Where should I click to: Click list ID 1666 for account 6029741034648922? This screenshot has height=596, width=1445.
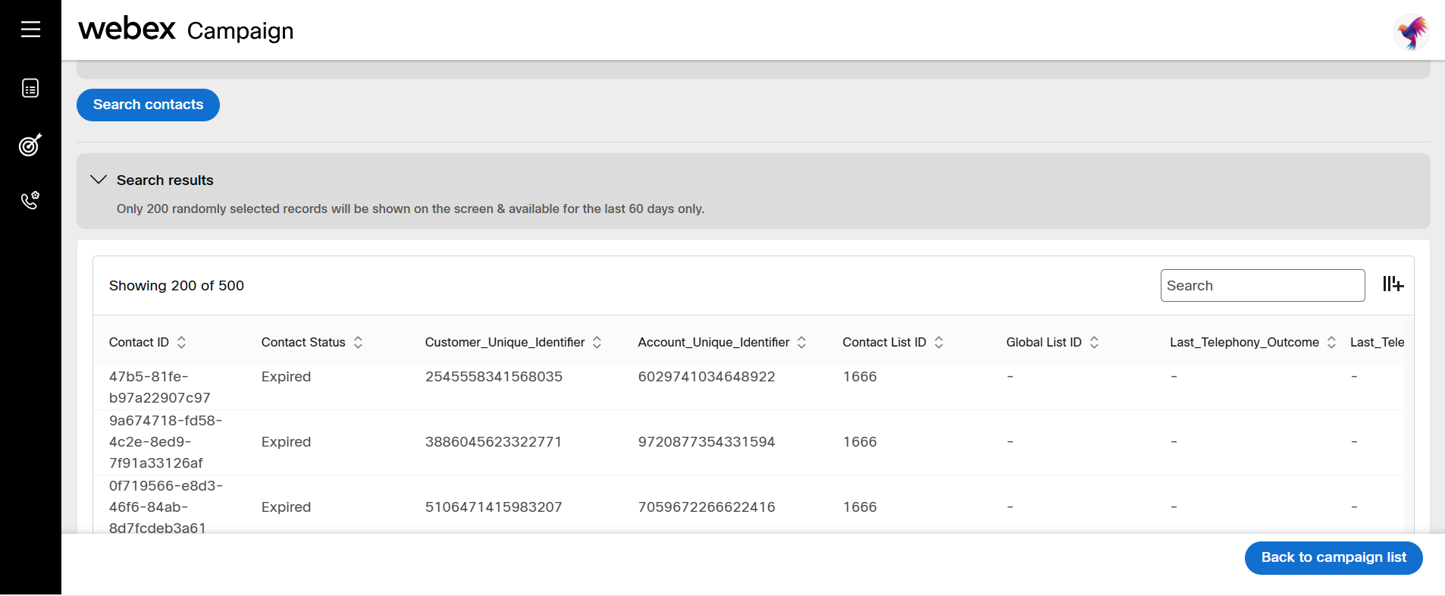click(x=860, y=377)
